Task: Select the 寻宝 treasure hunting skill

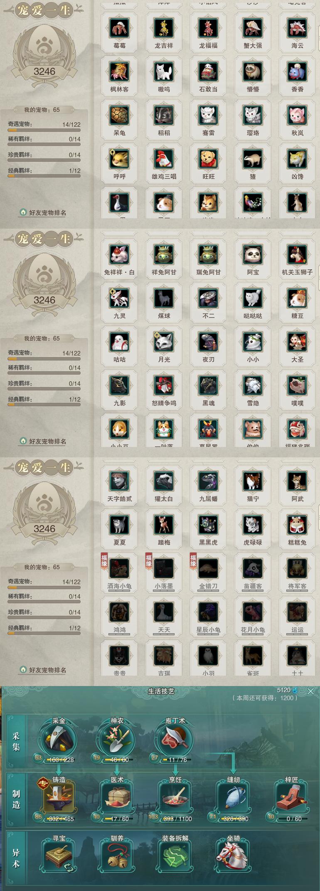Action: pos(59,856)
